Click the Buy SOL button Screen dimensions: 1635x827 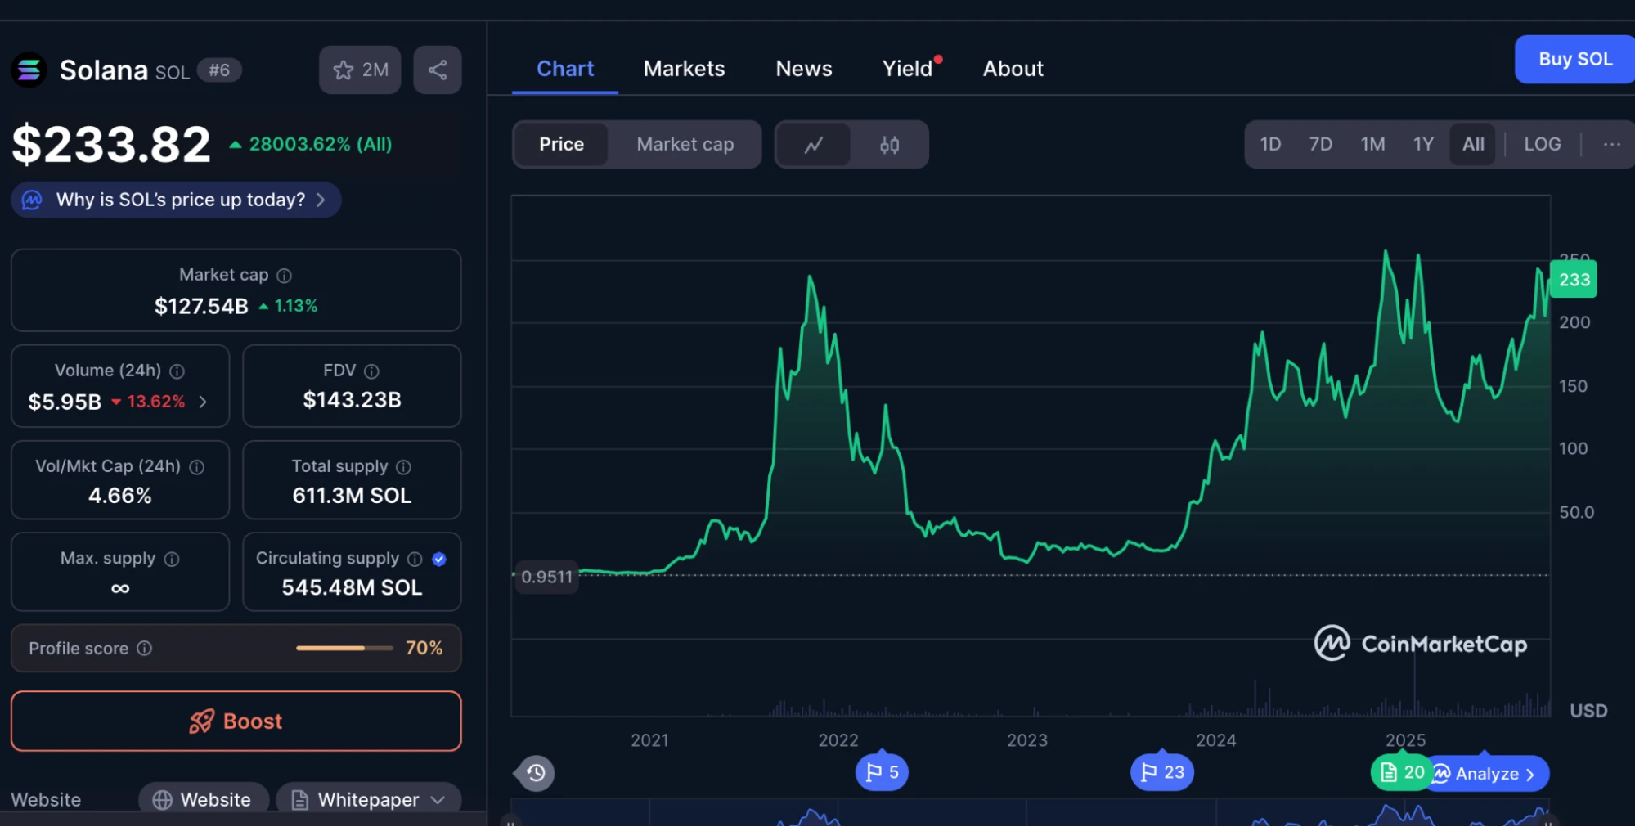[x=1574, y=60]
